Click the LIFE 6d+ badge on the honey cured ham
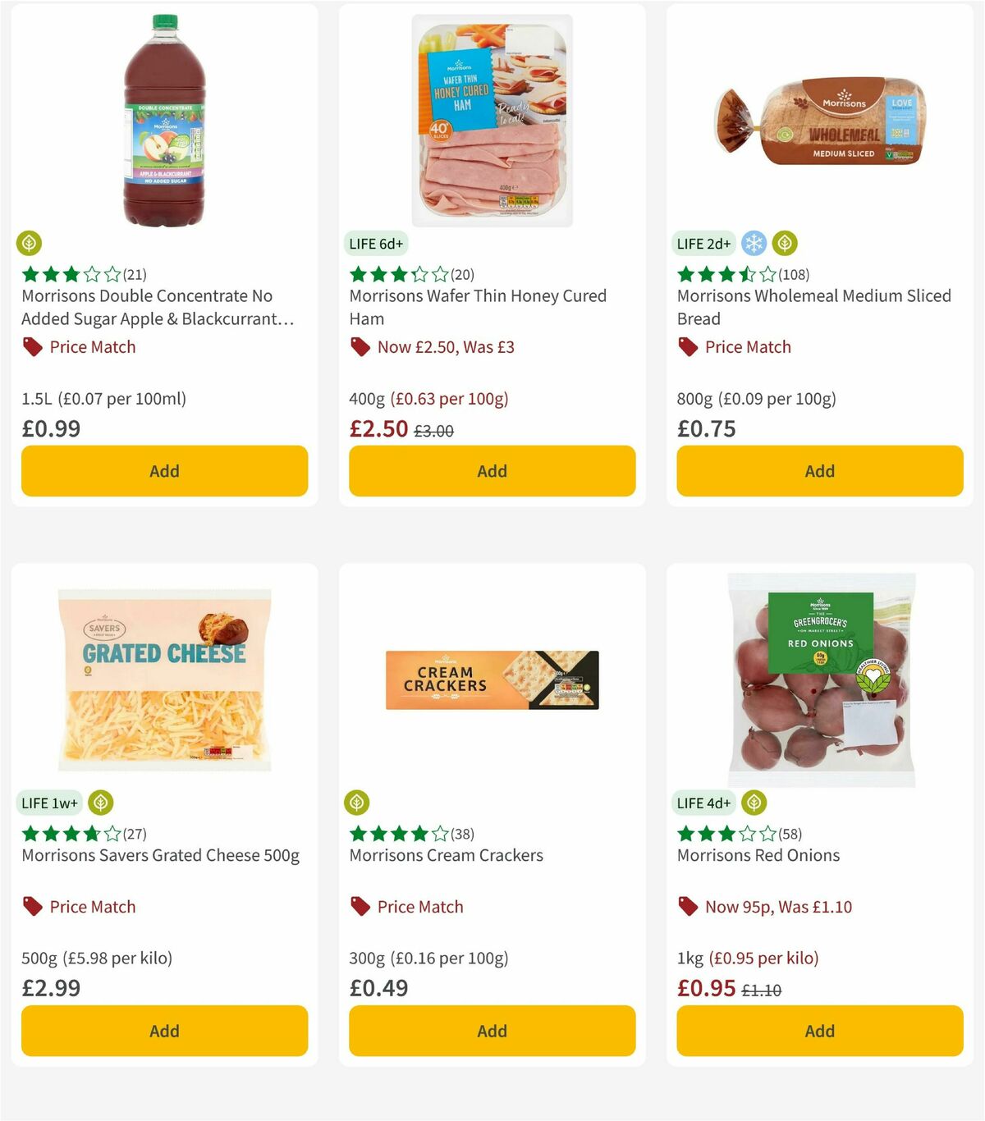Screen dimensions: 985x1121 click(x=376, y=244)
